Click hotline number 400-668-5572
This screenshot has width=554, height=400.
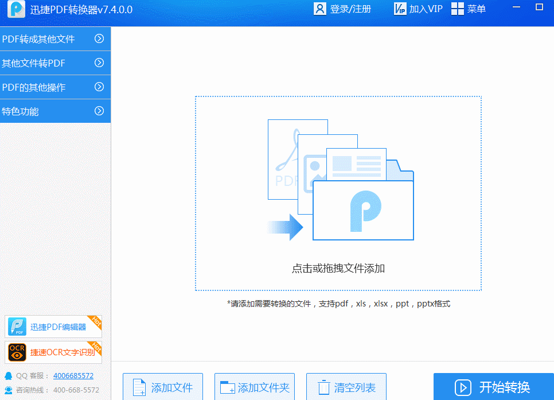pyautogui.click(x=76, y=390)
